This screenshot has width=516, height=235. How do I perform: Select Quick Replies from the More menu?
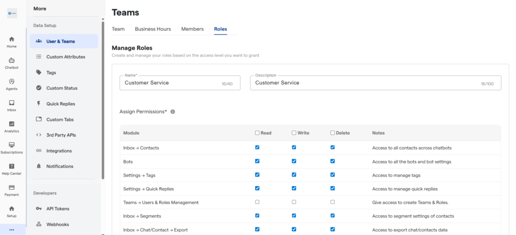click(60, 104)
